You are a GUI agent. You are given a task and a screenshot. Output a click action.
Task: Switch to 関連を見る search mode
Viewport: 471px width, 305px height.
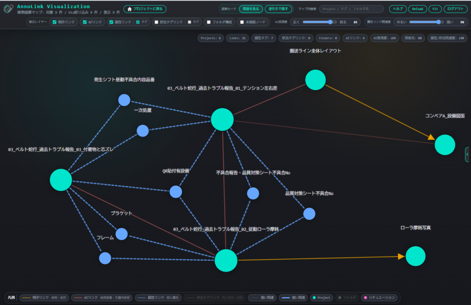251,9
